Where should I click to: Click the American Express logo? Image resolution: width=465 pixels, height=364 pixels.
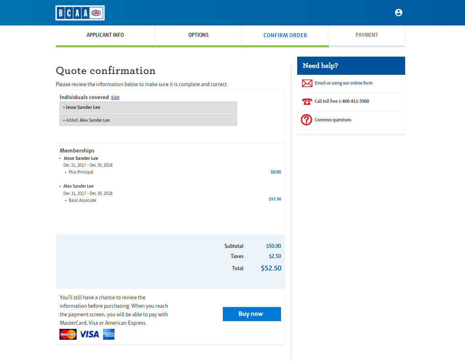(109, 334)
